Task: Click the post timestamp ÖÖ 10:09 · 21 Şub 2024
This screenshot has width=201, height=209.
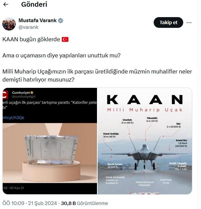Action: click(x=30, y=203)
